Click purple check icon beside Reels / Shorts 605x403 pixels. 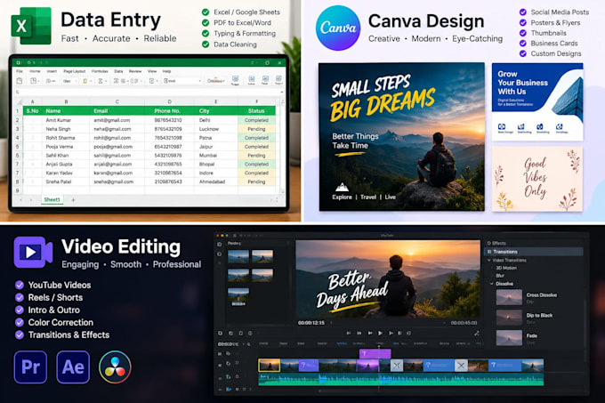coord(20,297)
